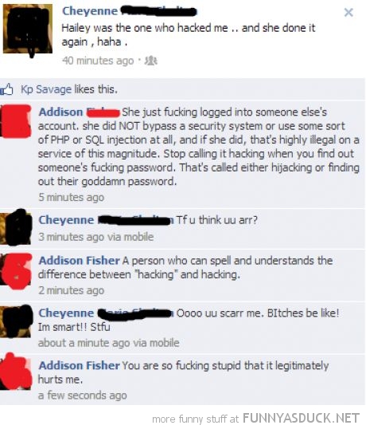366x429 pixels.
Task: Open 'about a minute ago via mobile' timestamp
Action: [109, 343]
